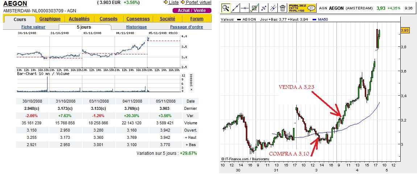Select the trend line drawing tool
This screenshot has width=417, height=174.
pyautogui.click(x=235, y=8)
